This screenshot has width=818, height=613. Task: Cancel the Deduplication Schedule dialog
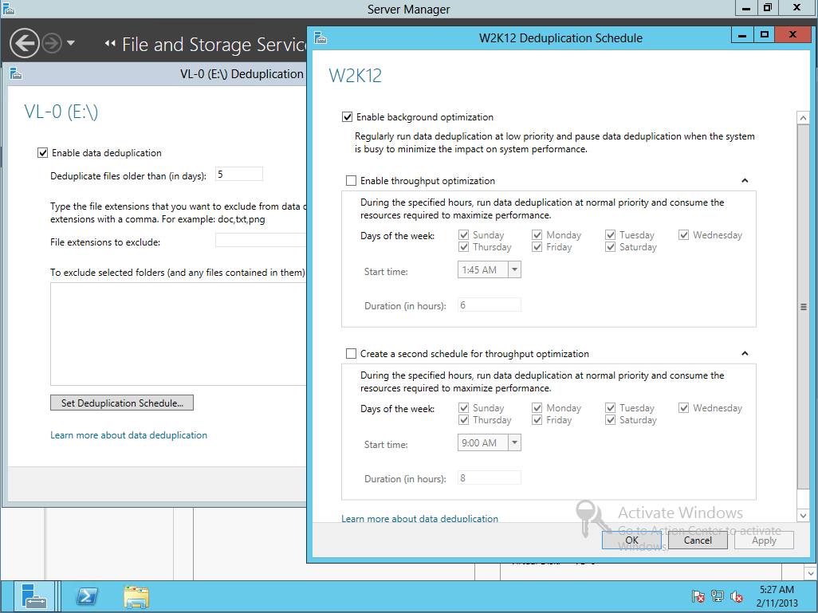click(698, 540)
